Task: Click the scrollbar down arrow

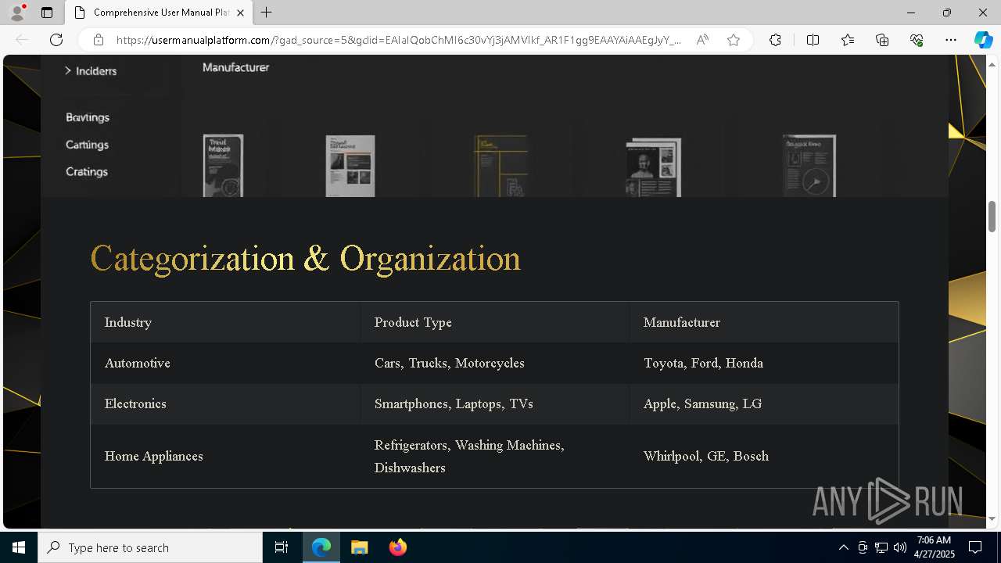Action: pyautogui.click(x=992, y=518)
